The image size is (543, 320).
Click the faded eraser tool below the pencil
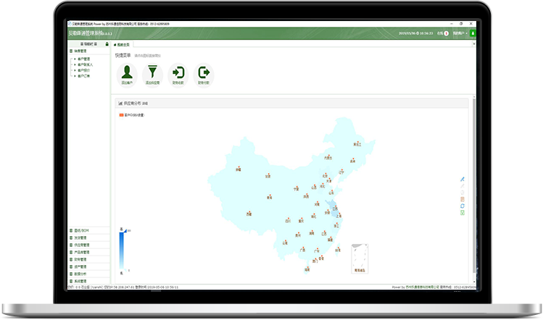(463, 186)
